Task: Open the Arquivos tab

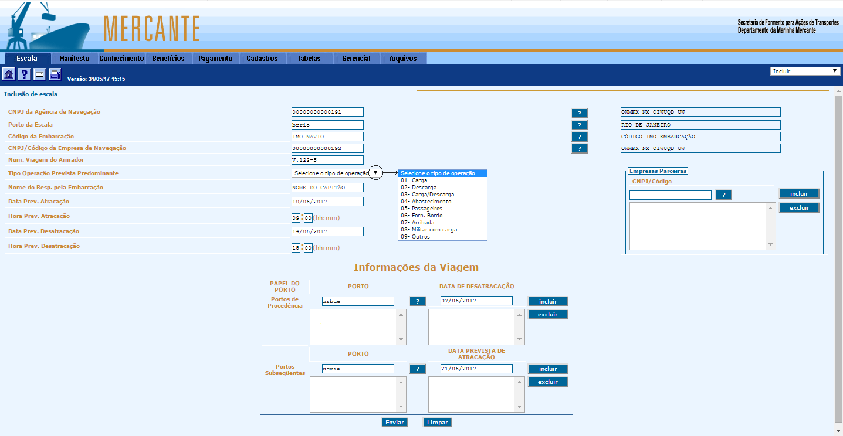Action: (403, 59)
